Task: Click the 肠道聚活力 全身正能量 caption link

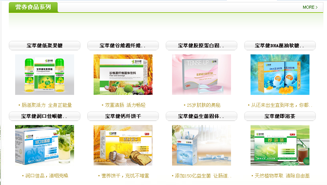Action: [x=47, y=105]
